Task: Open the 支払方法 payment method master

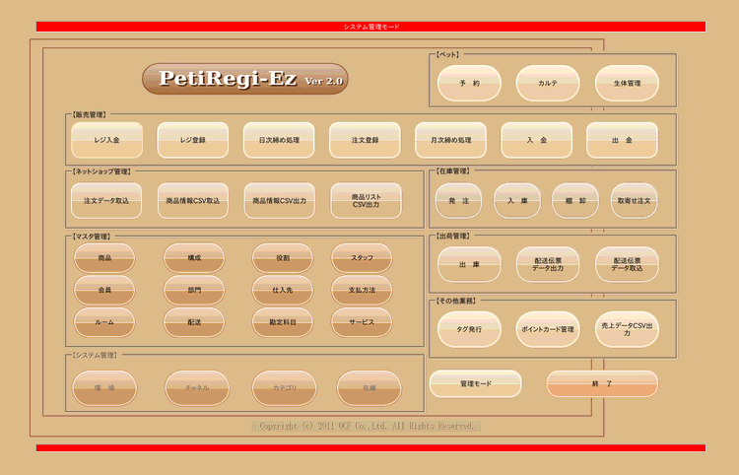Action: (x=362, y=291)
